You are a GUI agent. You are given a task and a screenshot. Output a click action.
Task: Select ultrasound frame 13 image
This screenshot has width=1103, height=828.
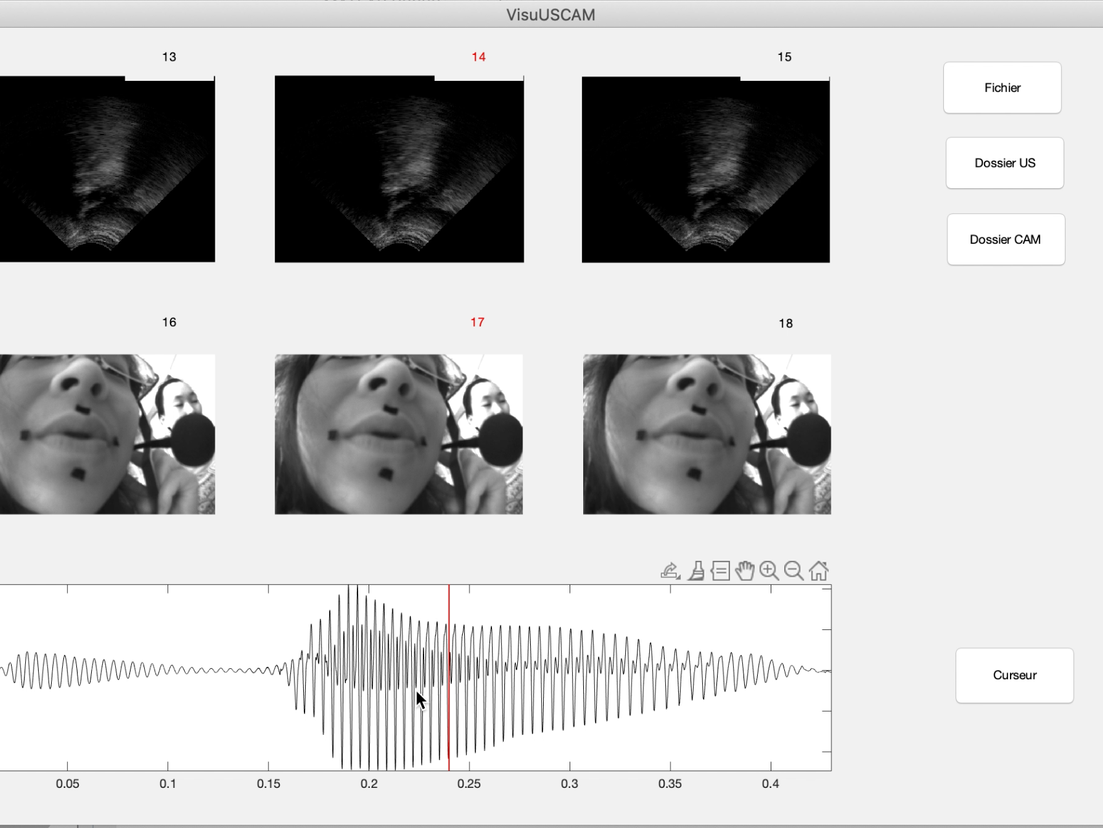pyautogui.click(x=107, y=169)
